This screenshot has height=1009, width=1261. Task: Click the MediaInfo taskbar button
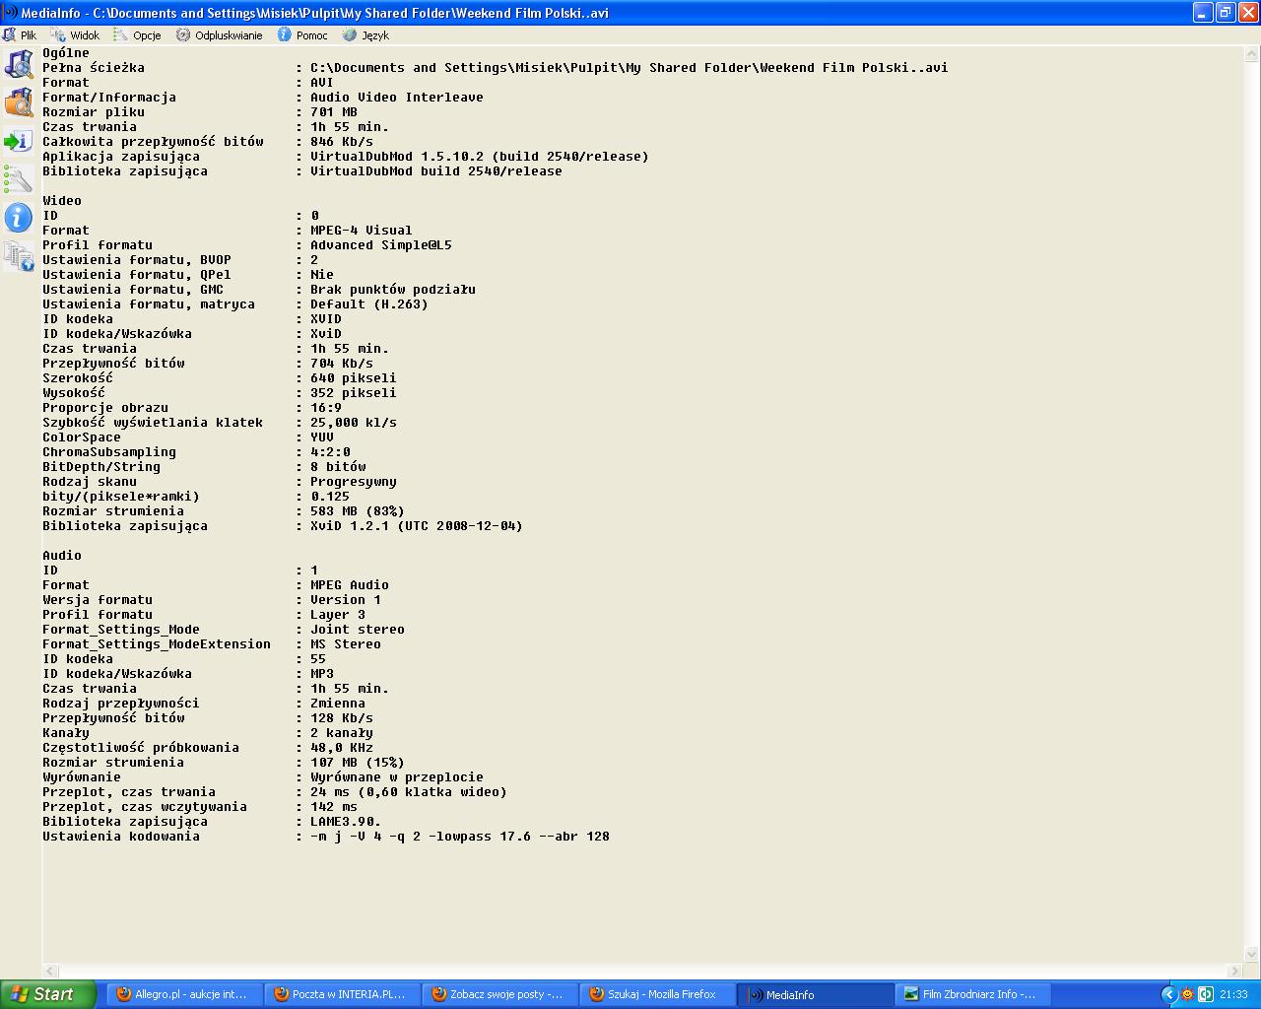815,994
